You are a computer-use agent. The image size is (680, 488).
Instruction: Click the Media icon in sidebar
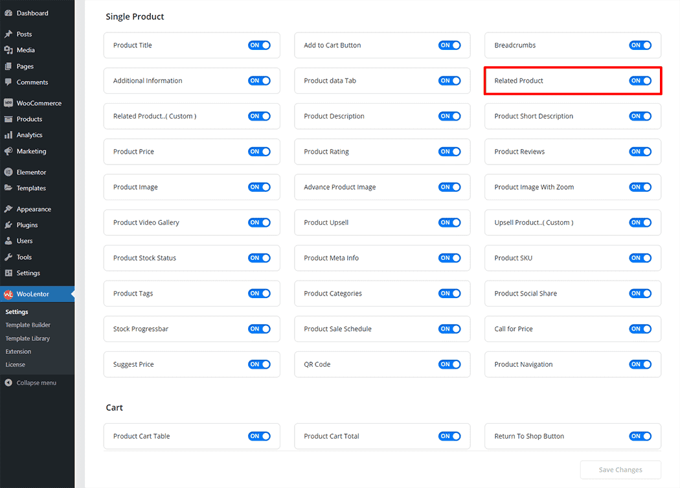click(x=8, y=50)
